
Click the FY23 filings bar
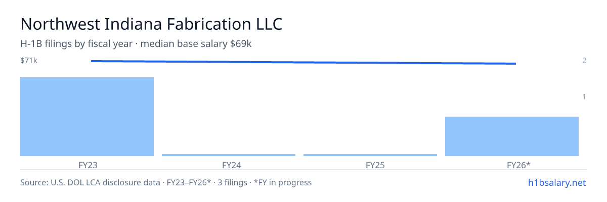tap(87, 117)
